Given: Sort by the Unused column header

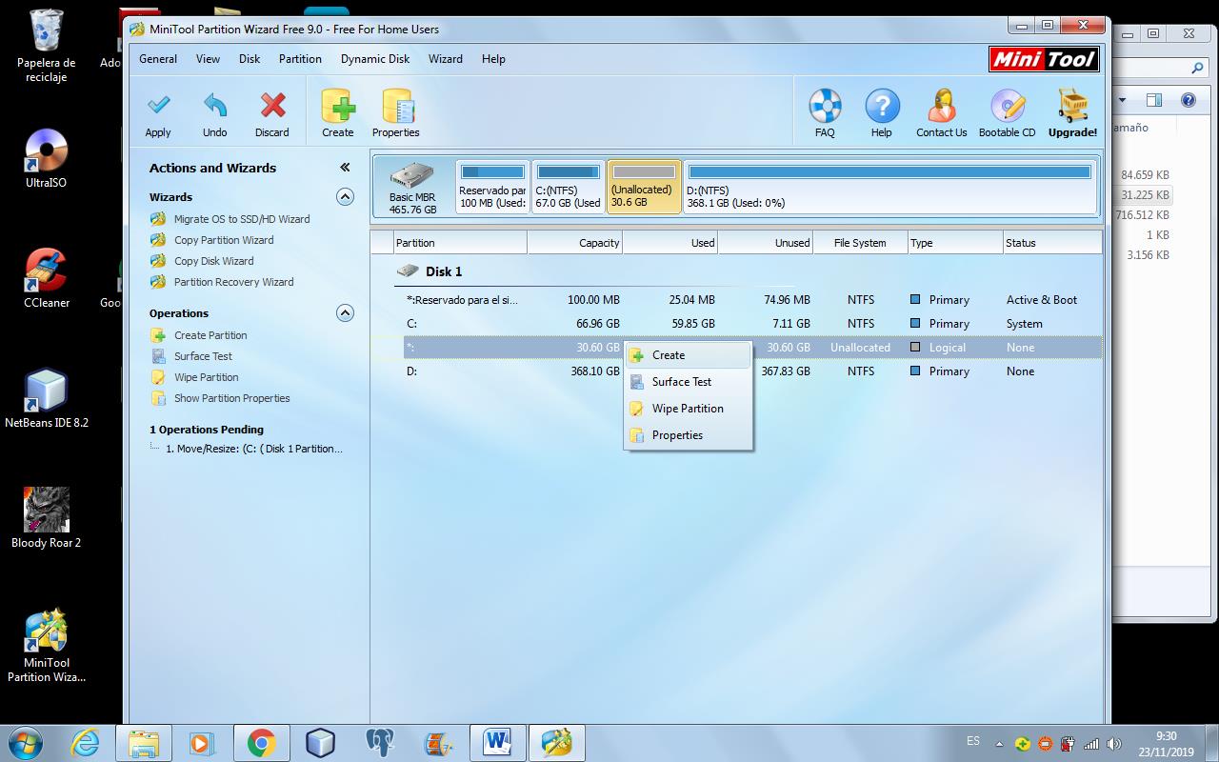Looking at the screenshot, I should [x=765, y=243].
